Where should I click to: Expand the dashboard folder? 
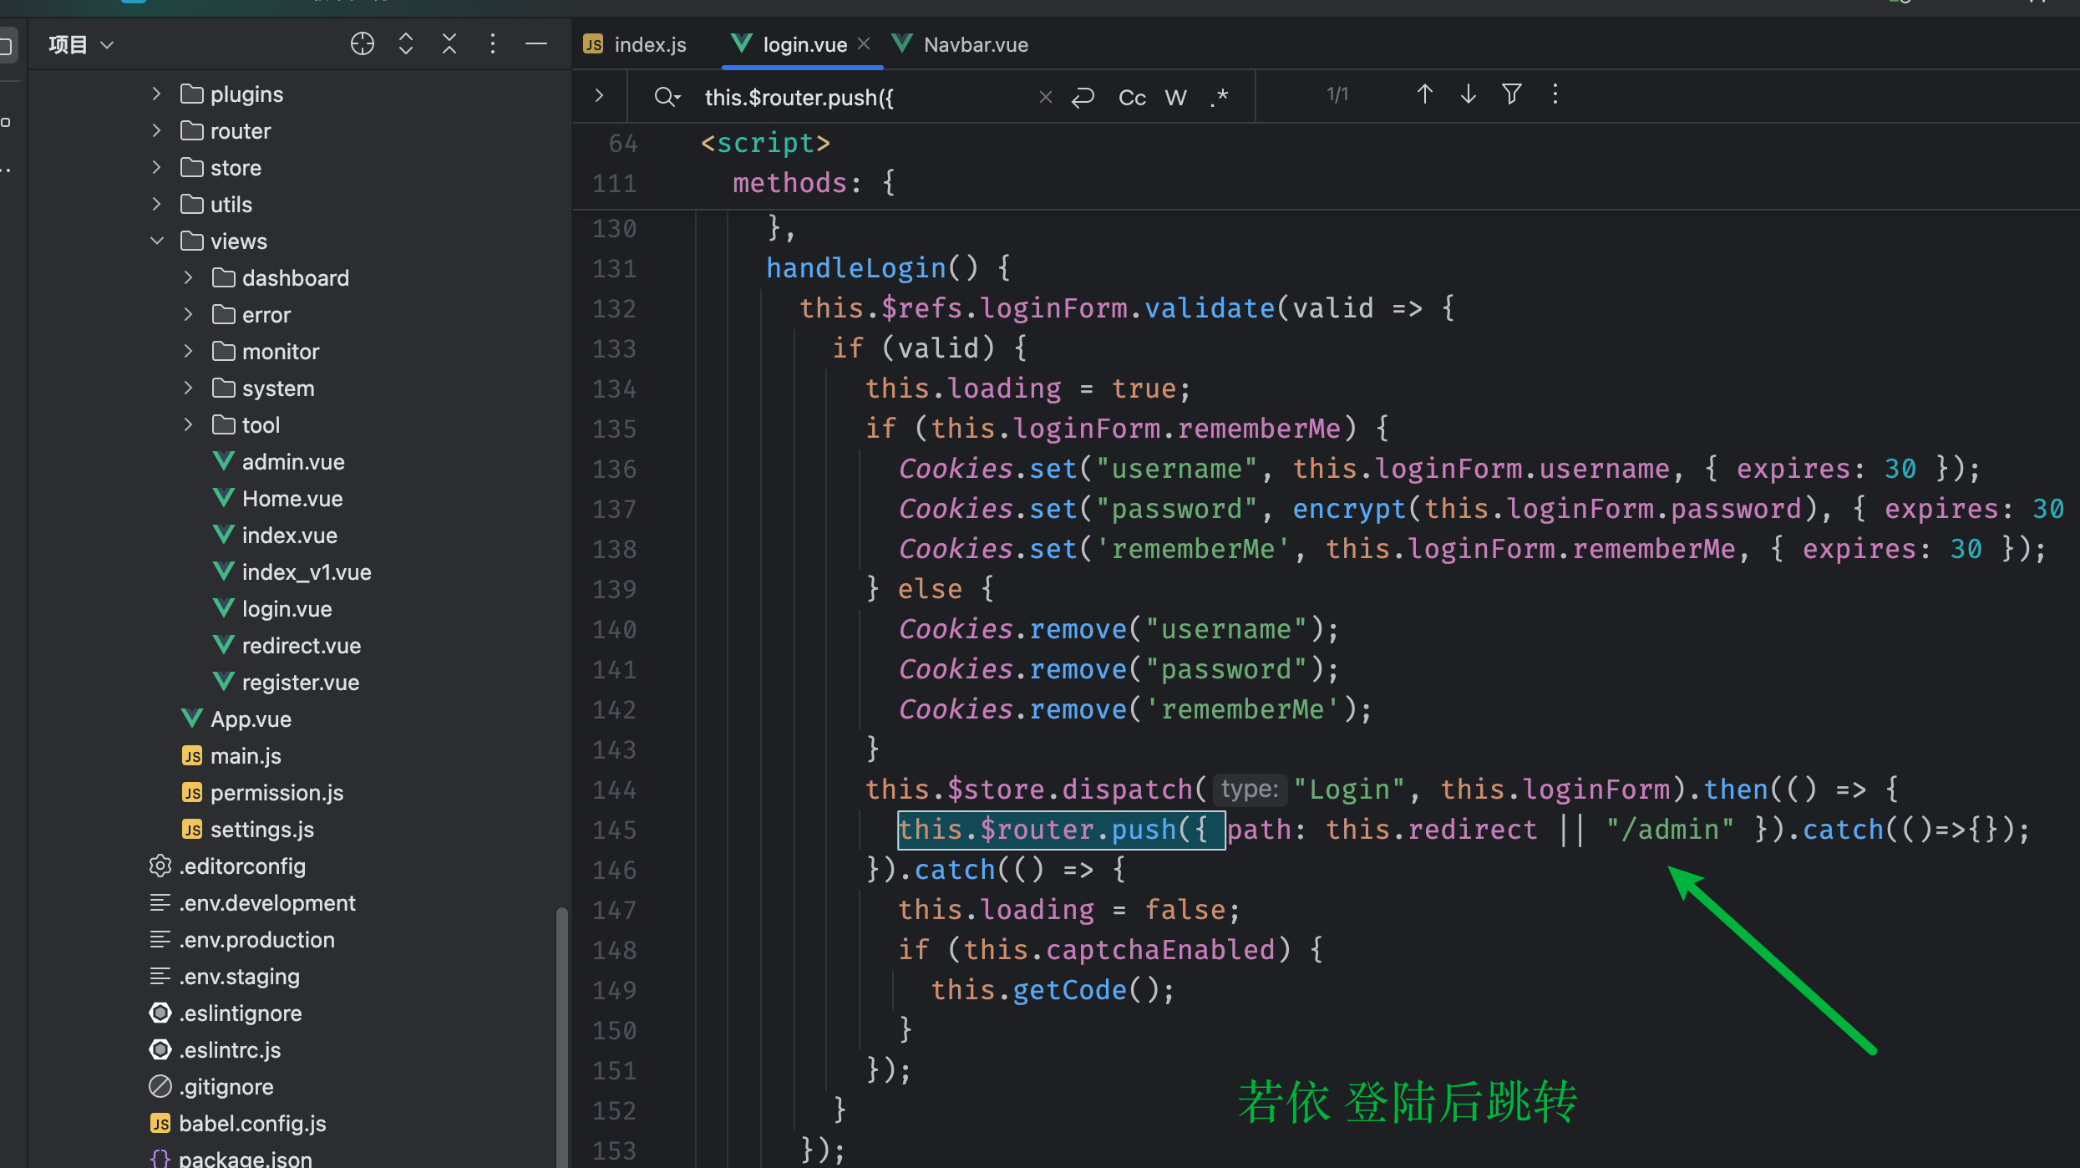pyautogui.click(x=188, y=277)
